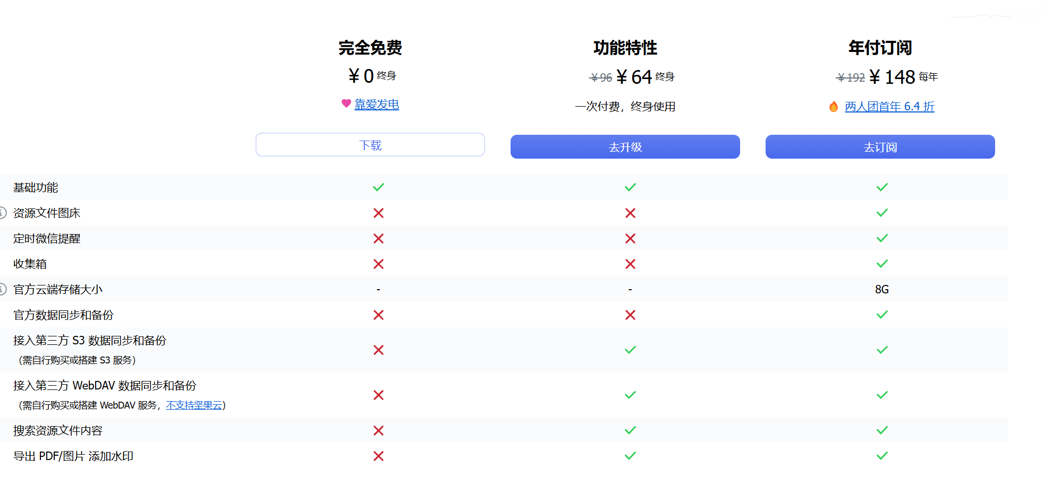Click the 导出 PDF/图片 添加水印 red cross under 完全免费
This screenshot has height=477, width=1044.
(378, 456)
